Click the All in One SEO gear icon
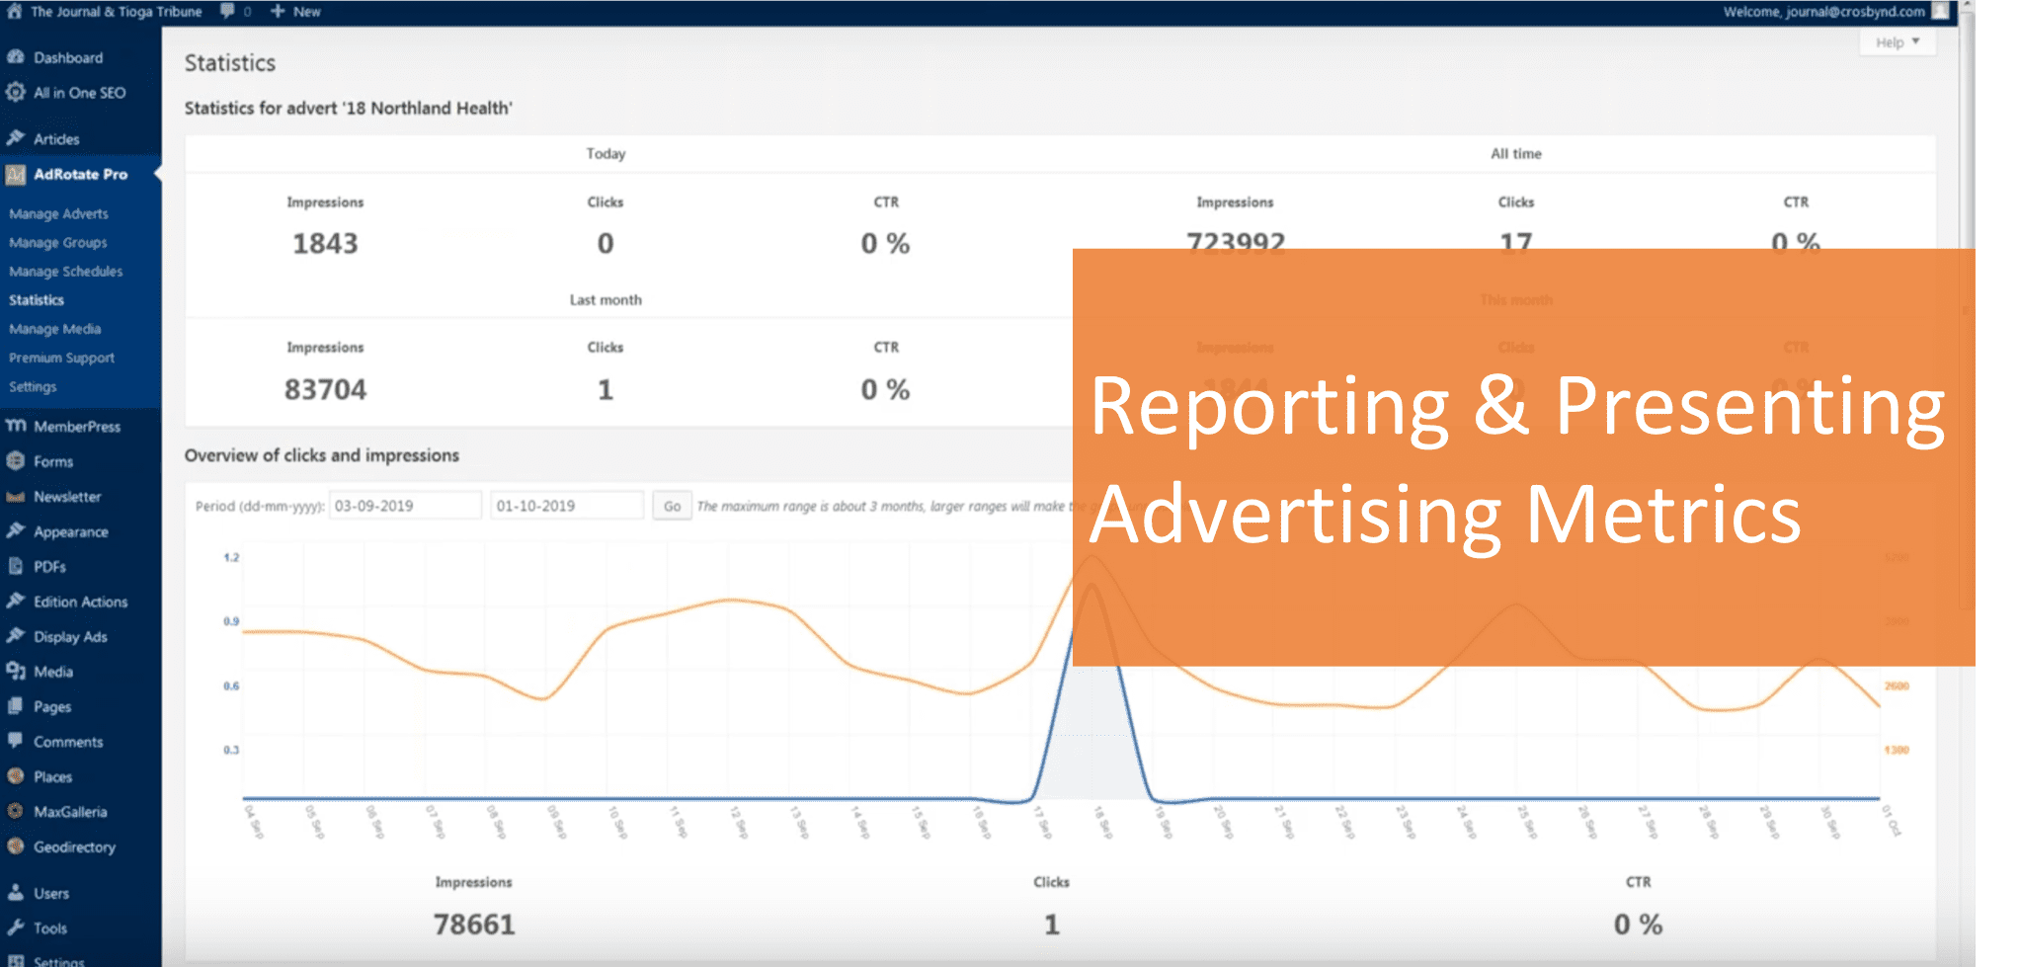 point(16,92)
